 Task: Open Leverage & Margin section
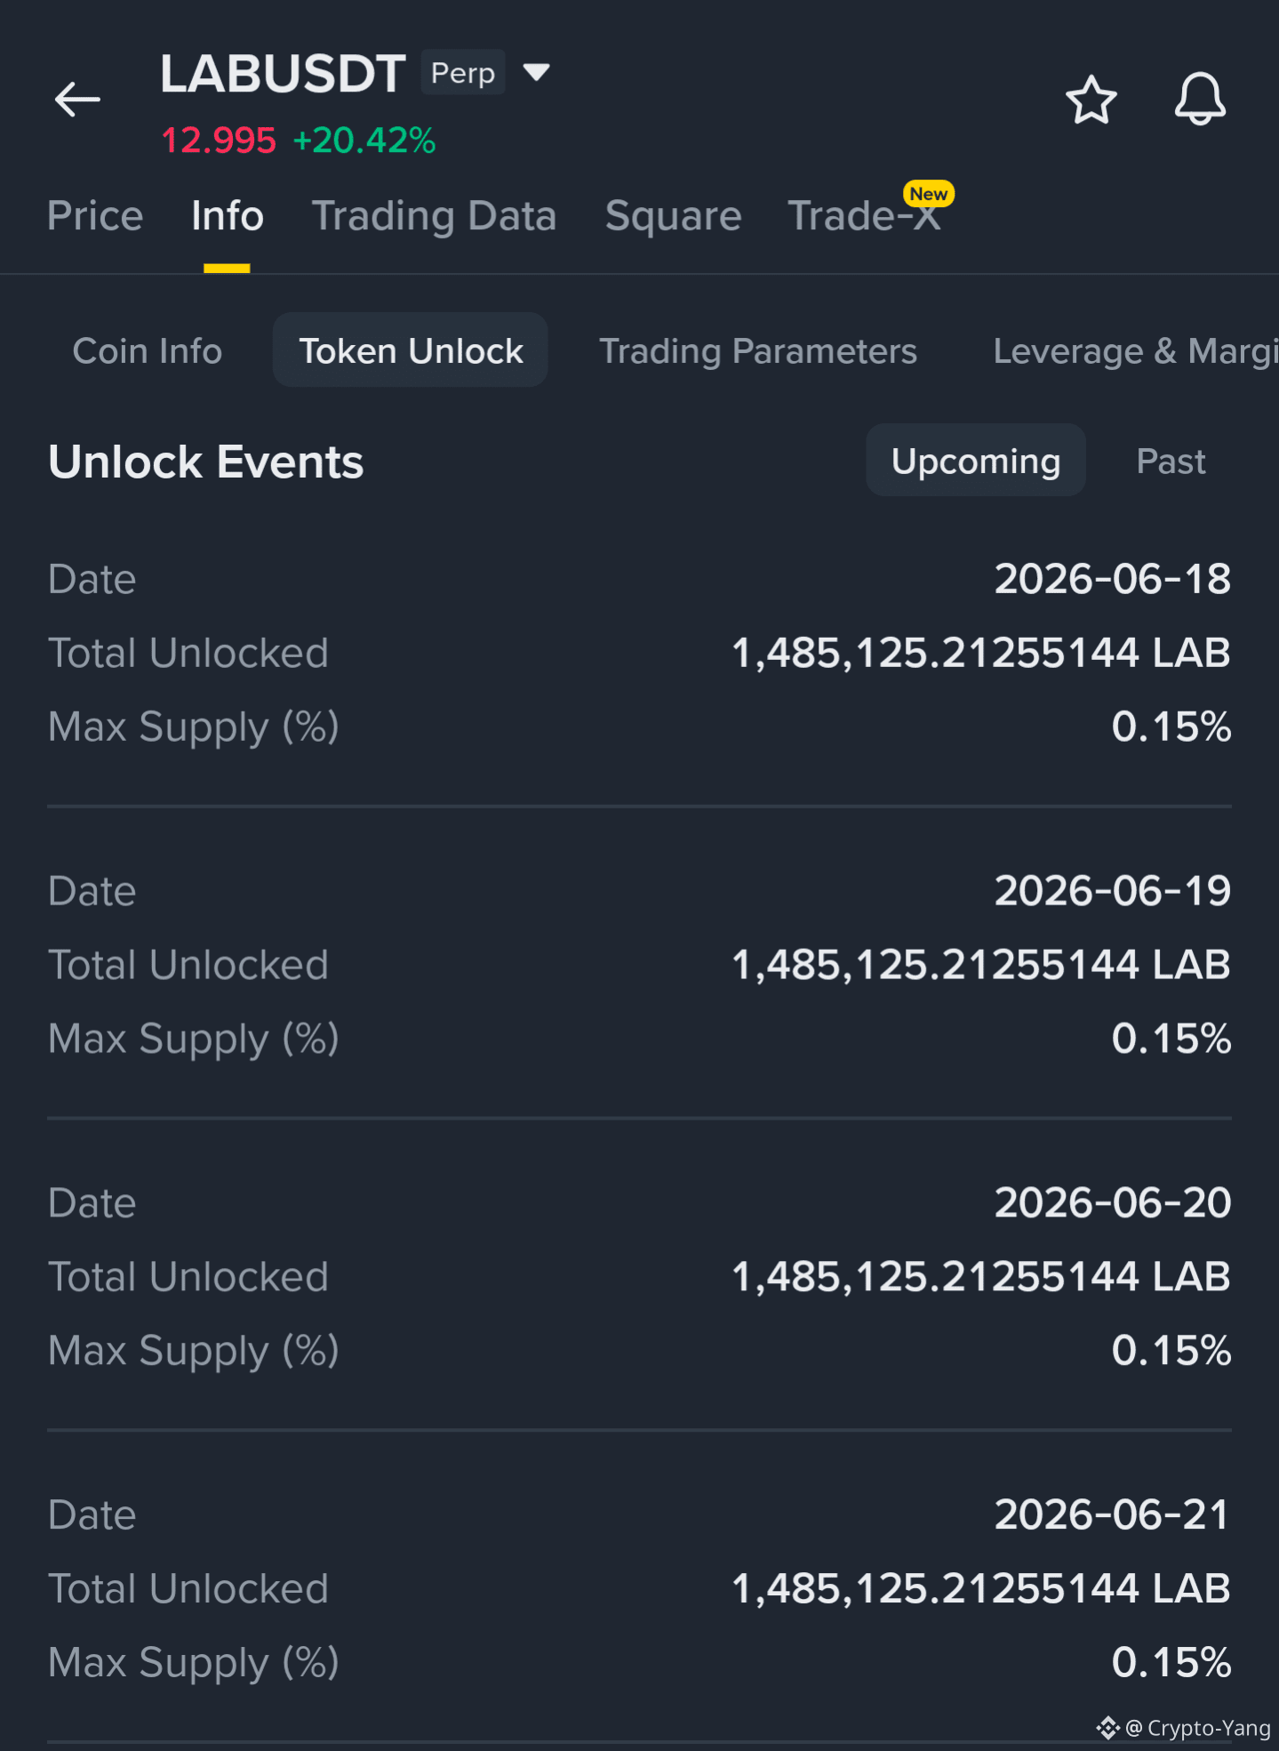tap(1136, 351)
